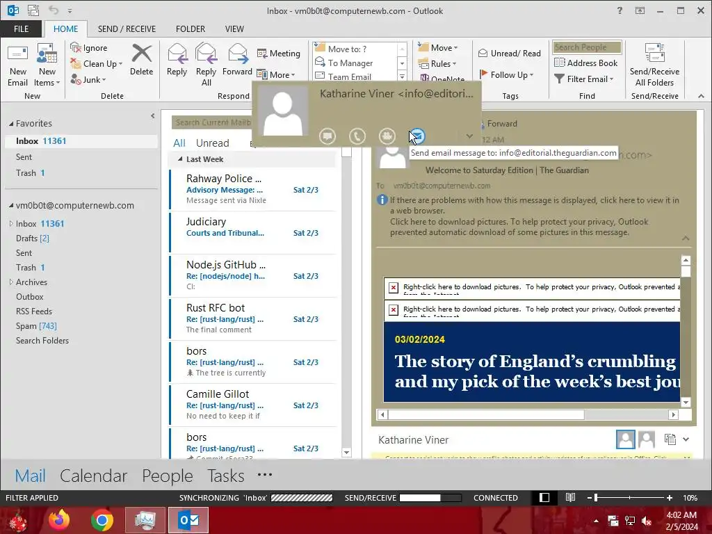Collapse the ribbon with the arrow
The width and height of the screenshot is (712, 534).
[x=701, y=96]
